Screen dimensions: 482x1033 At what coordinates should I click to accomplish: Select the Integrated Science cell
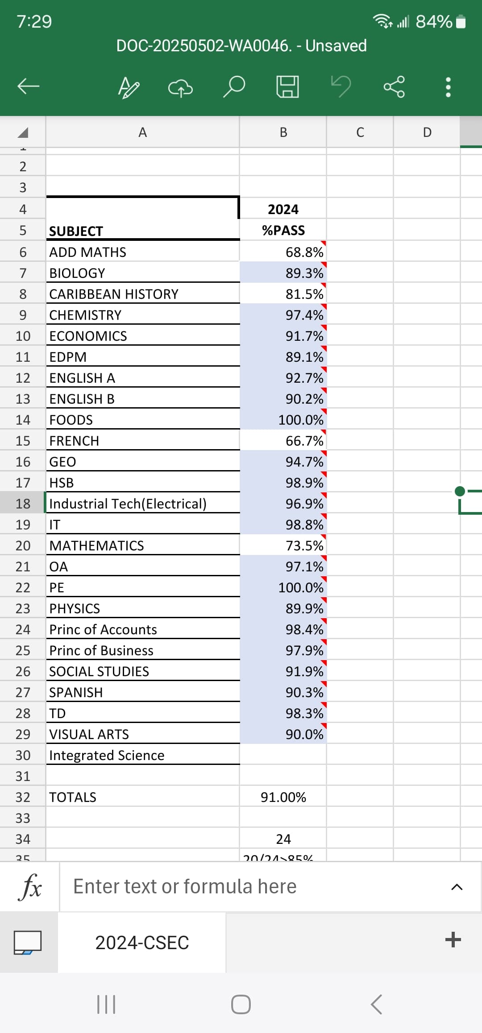pyautogui.click(x=143, y=755)
